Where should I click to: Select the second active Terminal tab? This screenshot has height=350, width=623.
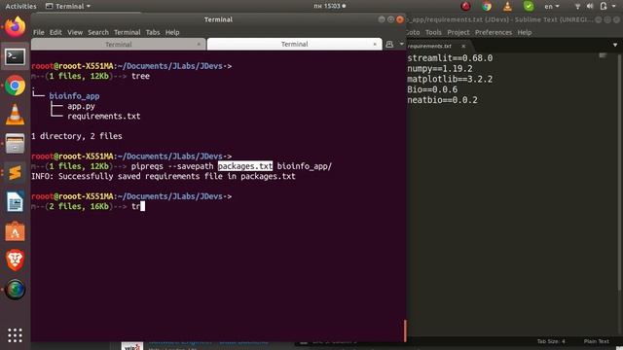click(x=294, y=44)
